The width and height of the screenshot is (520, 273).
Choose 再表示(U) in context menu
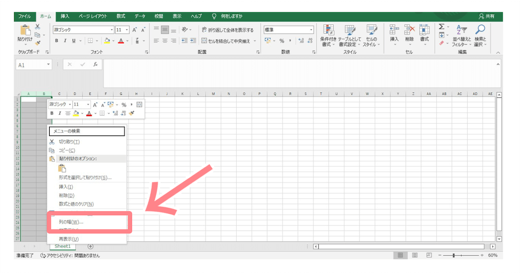click(87, 239)
